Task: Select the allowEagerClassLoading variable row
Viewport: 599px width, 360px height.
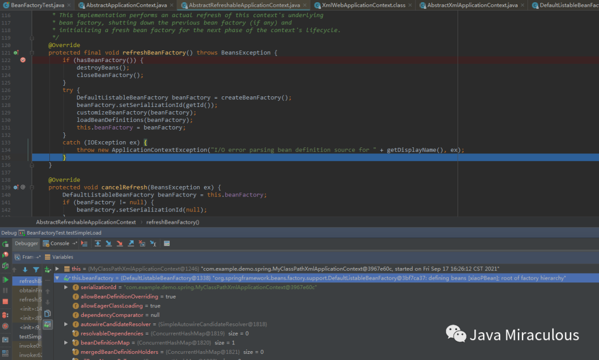Action: click(326, 306)
